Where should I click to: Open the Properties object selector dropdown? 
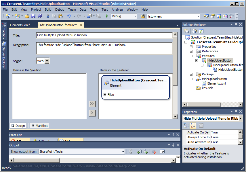tap(240, 119)
